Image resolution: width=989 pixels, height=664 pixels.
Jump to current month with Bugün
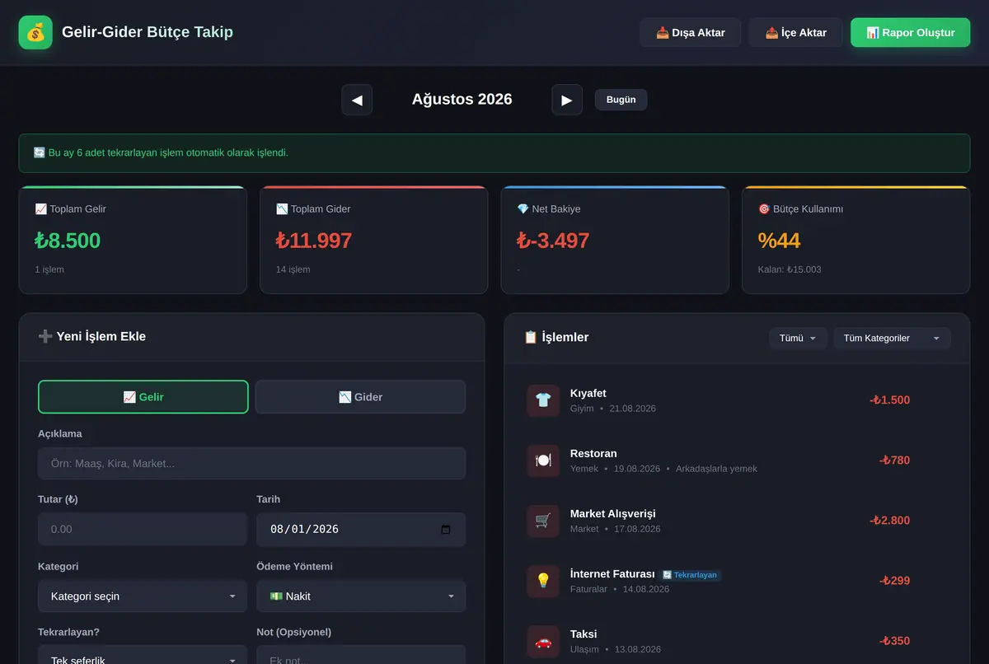(621, 100)
